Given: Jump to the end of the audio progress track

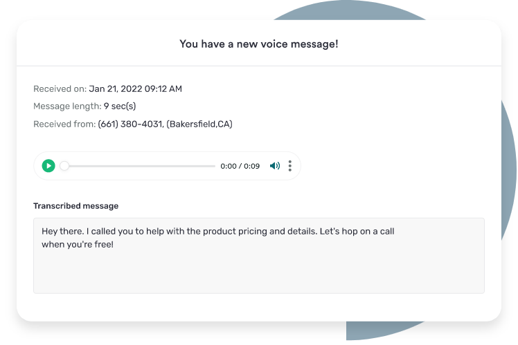Looking at the screenshot, I should pyautogui.click(x=215, y=166).
